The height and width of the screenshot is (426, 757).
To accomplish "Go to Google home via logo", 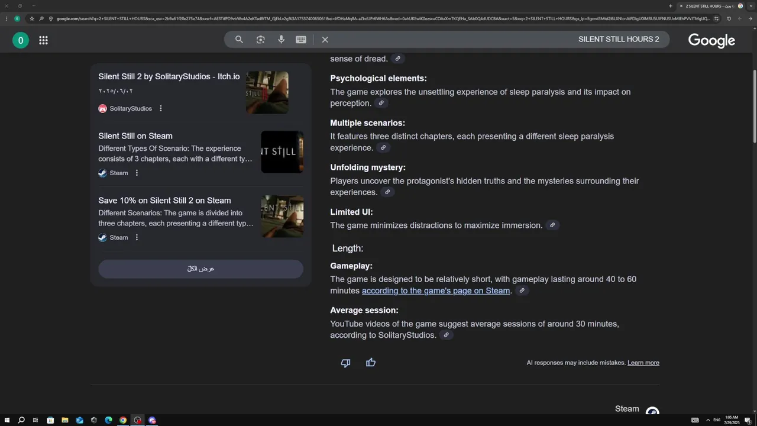I will coord(711,40).
